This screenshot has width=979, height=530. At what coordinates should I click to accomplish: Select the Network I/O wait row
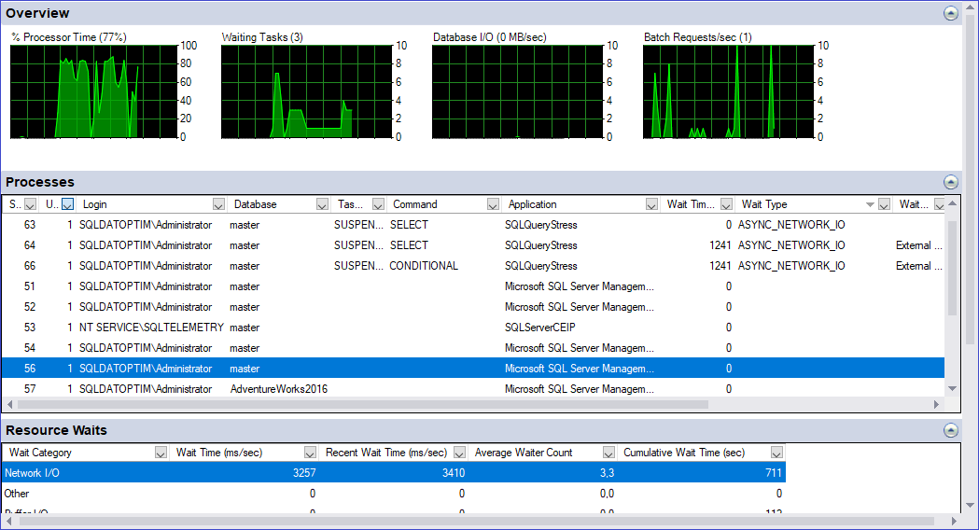[x=373, y=473]
